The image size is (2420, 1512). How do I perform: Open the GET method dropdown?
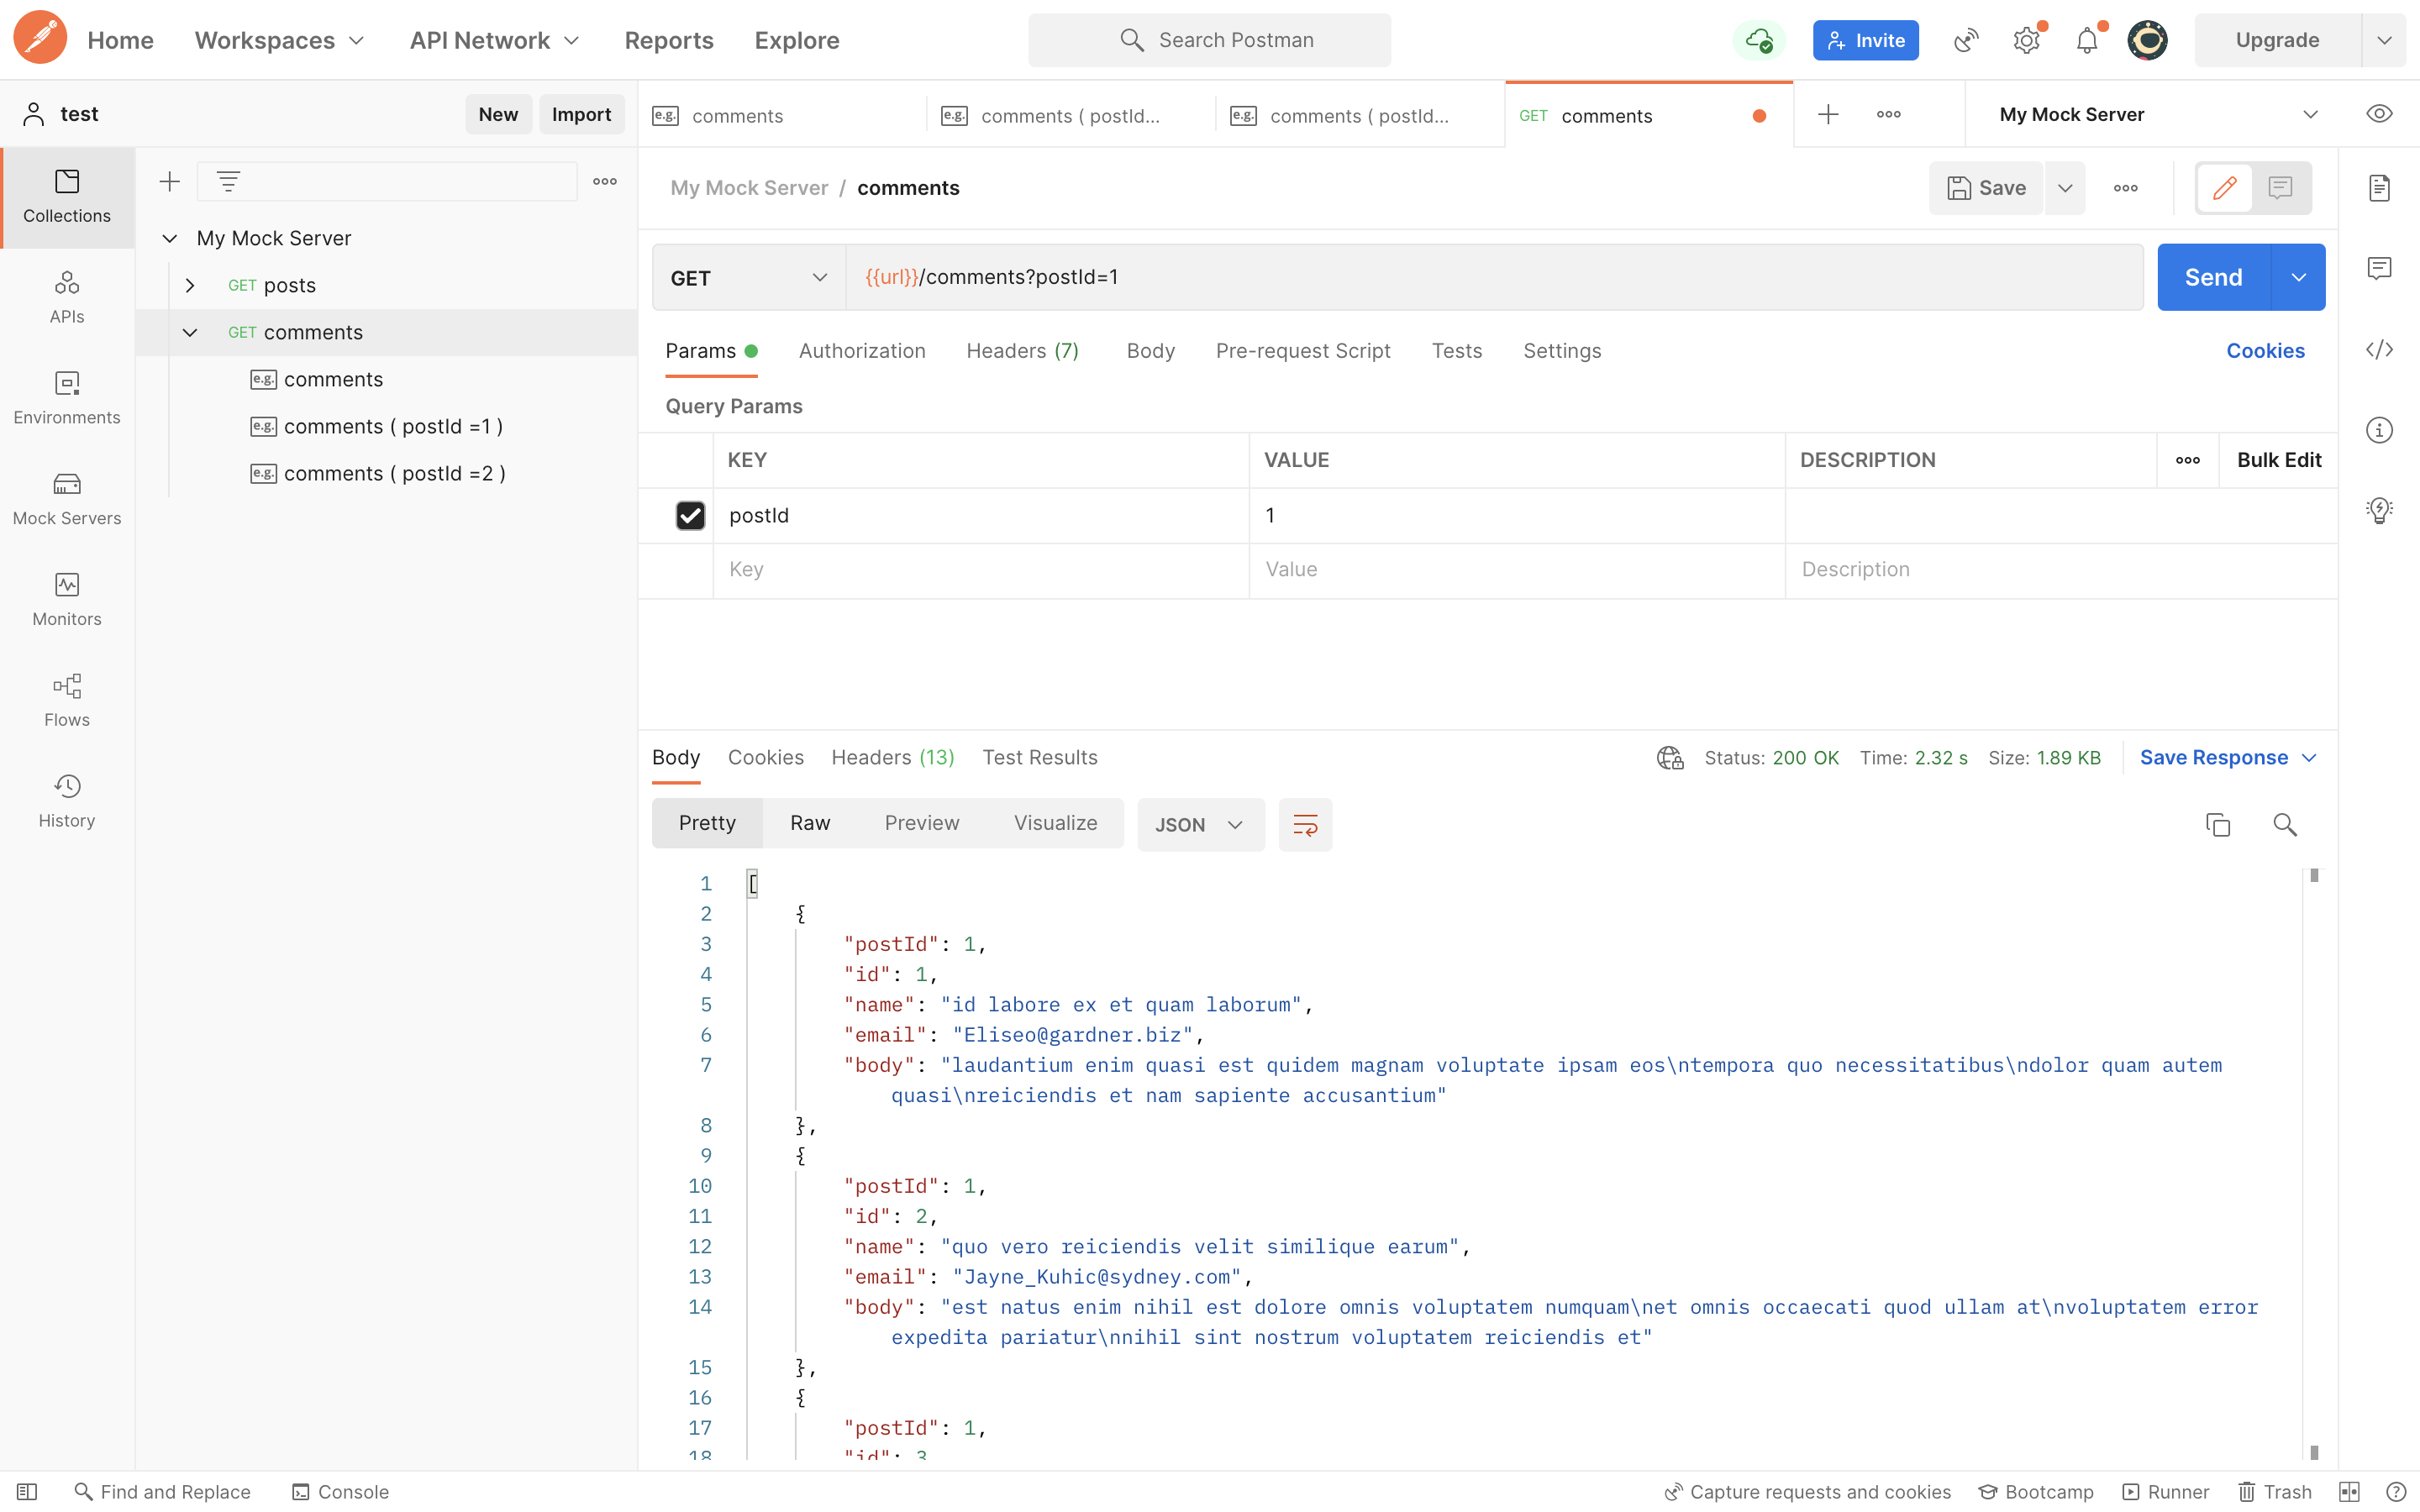749,277
